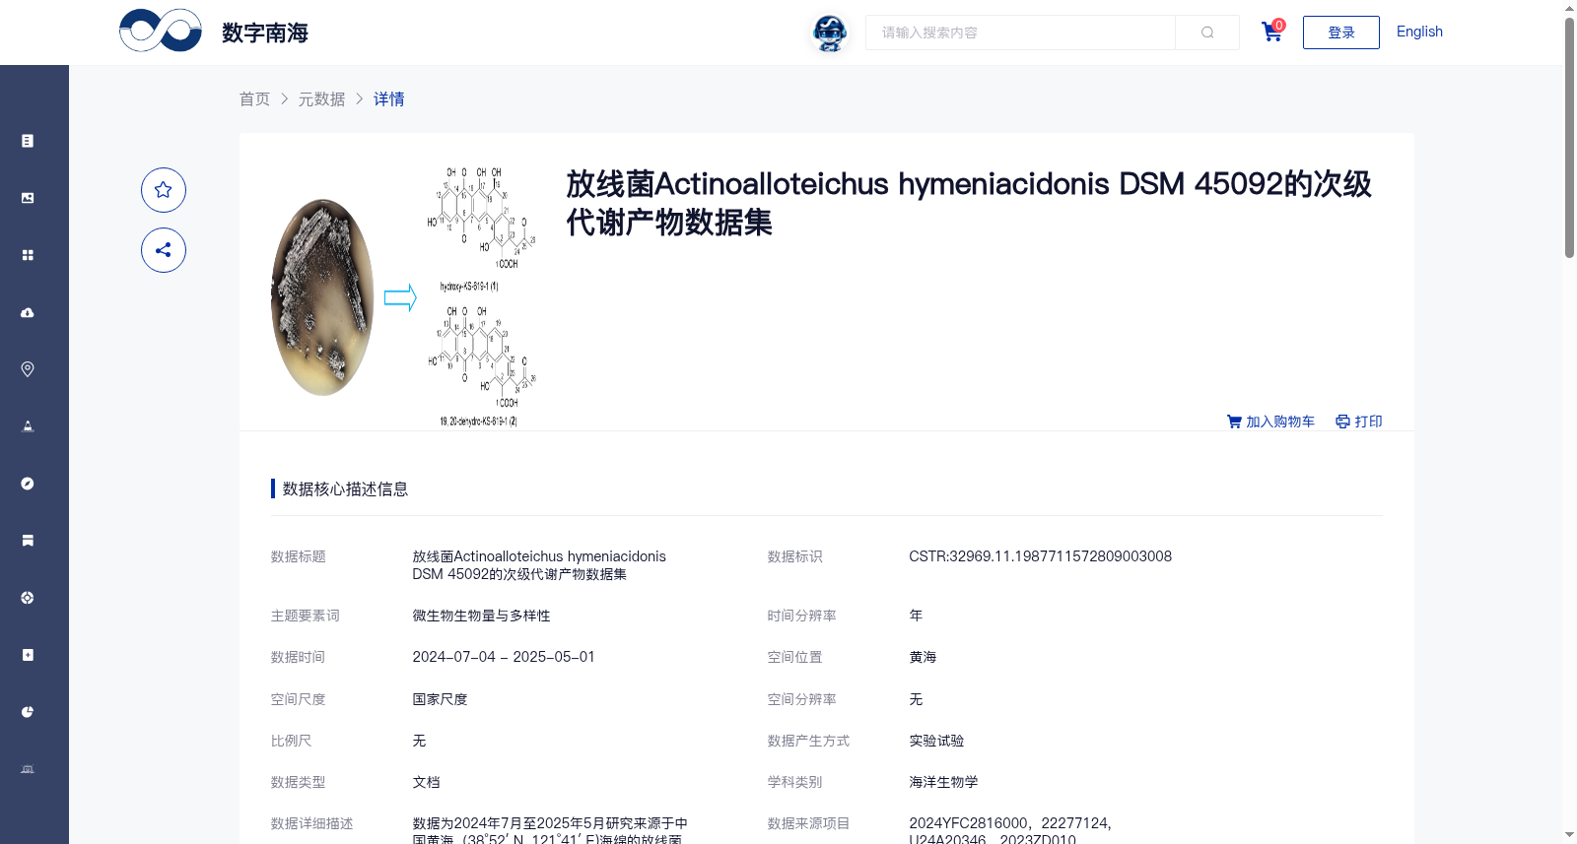The width and height of the screenshot is (1577, 844).
Task: Open the document list icon in the sidebar
Action: coord(28,141)
